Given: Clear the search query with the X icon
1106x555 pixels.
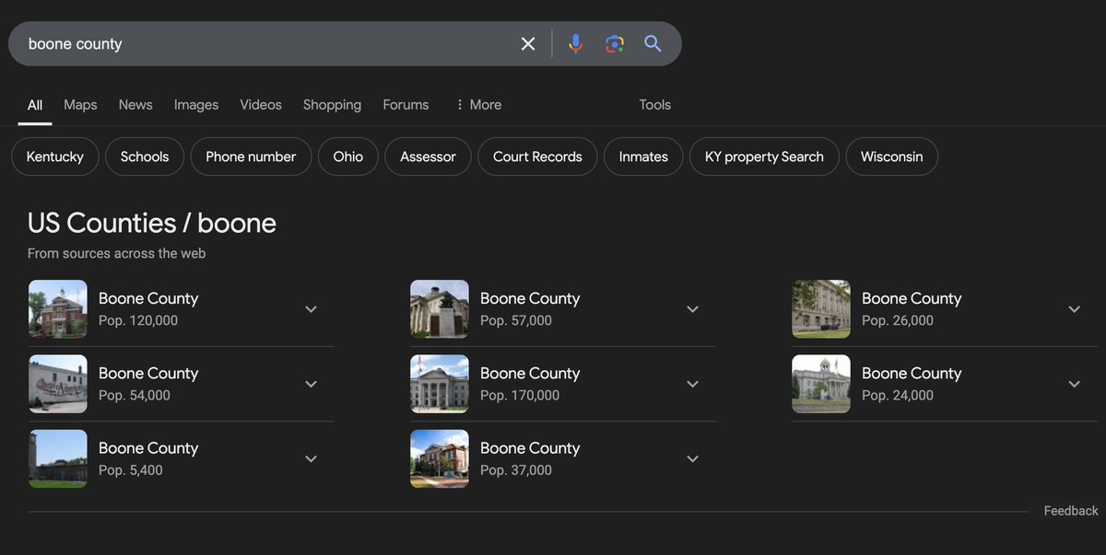Looking at the screenshot, I should coord(528,44).
